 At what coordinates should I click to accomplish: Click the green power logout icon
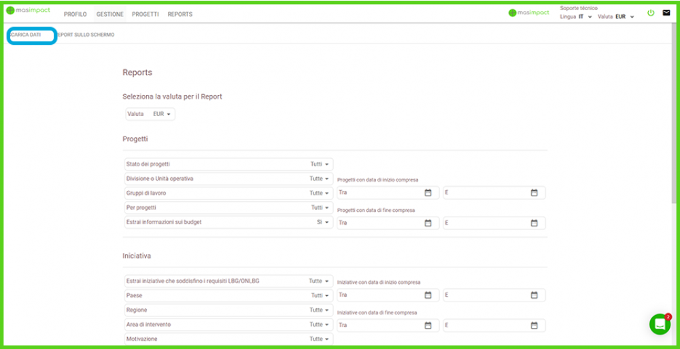click(650, 13)
